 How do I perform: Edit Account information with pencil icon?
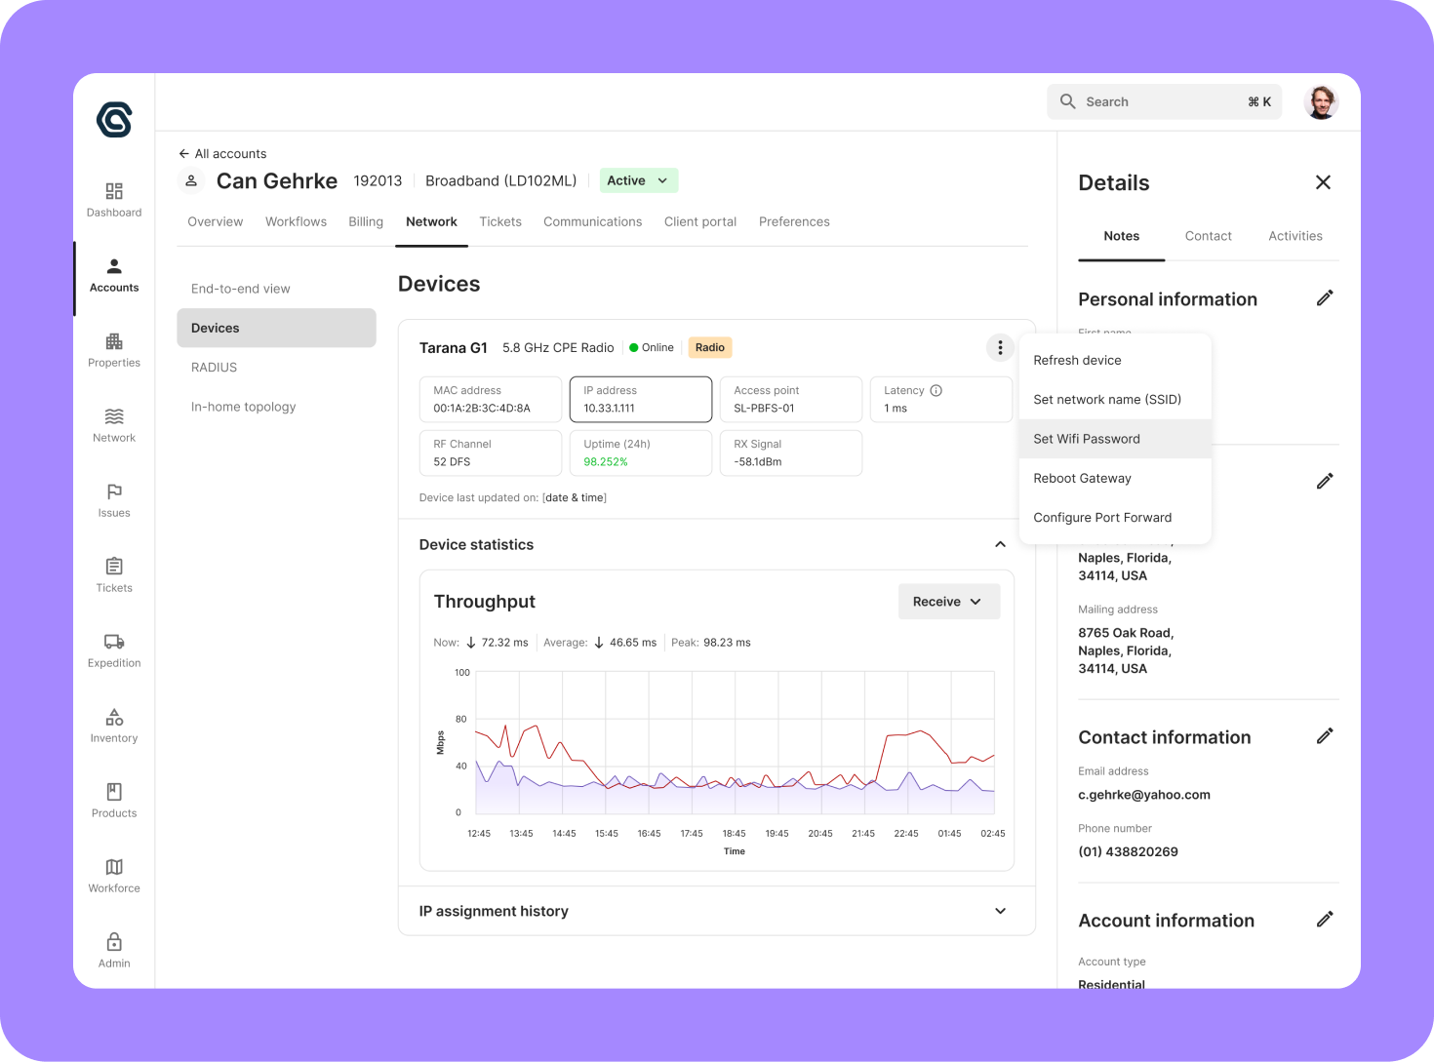[1325, 920]
